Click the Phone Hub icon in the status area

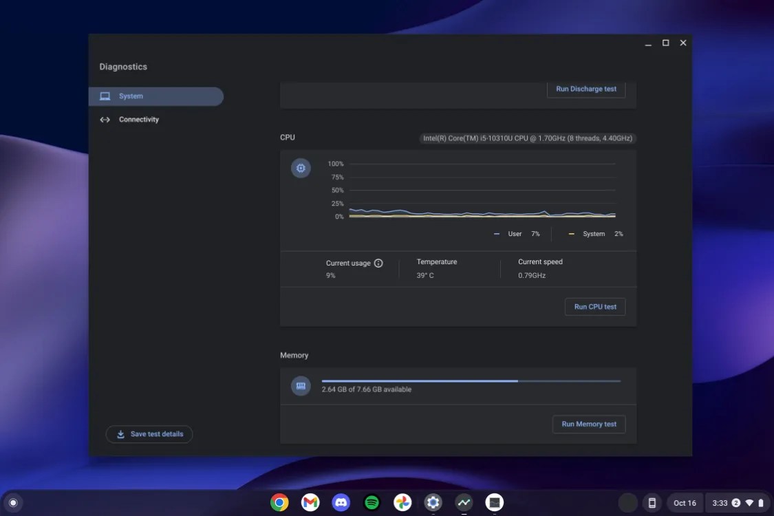(x=651, y=502)
